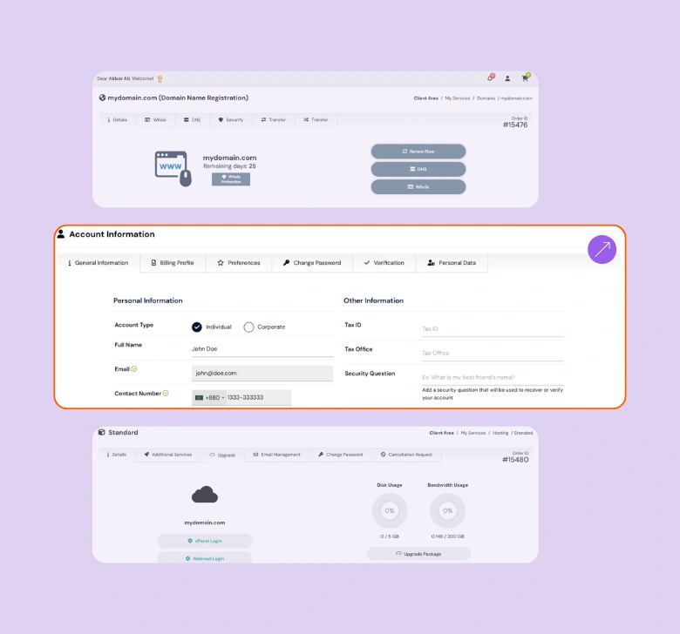Click the Whois Protection badge button
Viewport: 680px width, 634px height.
coord(231,179)
